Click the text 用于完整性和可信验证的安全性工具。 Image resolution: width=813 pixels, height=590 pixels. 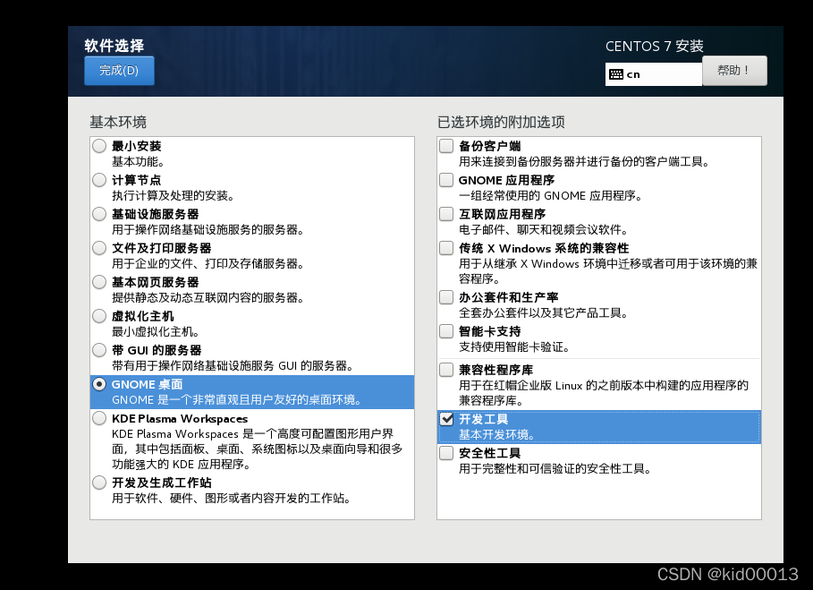tap(555, 469)
